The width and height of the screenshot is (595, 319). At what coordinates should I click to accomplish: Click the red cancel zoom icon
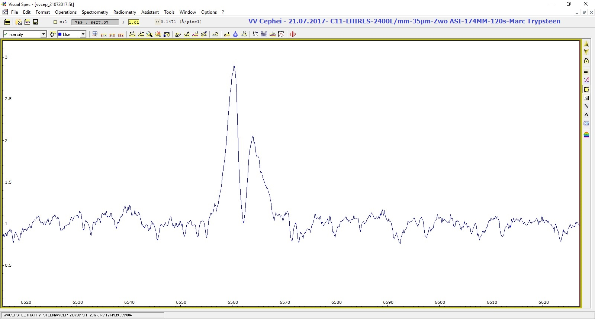158,34
